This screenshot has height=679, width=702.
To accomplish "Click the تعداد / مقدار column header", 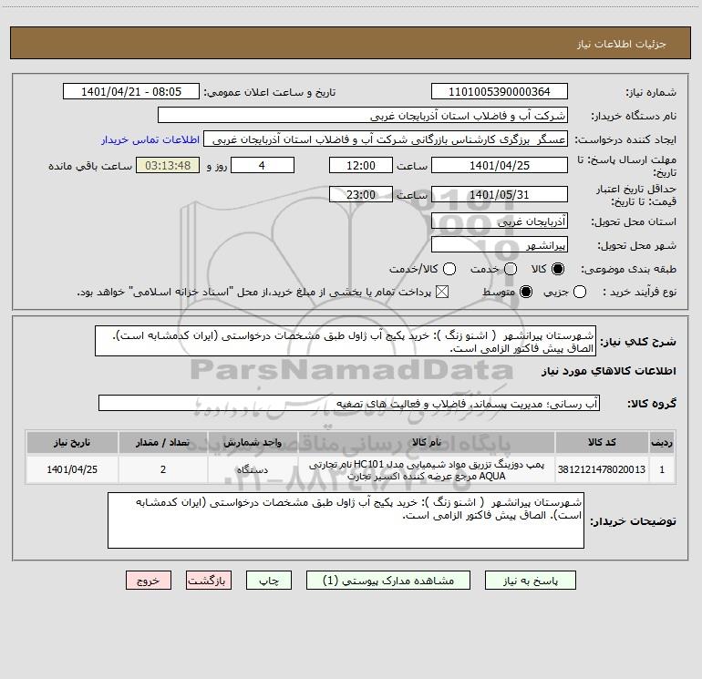I will pos(163,442).
